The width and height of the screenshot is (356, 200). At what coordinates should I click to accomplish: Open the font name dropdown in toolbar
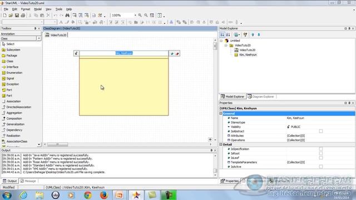(42, 22)
